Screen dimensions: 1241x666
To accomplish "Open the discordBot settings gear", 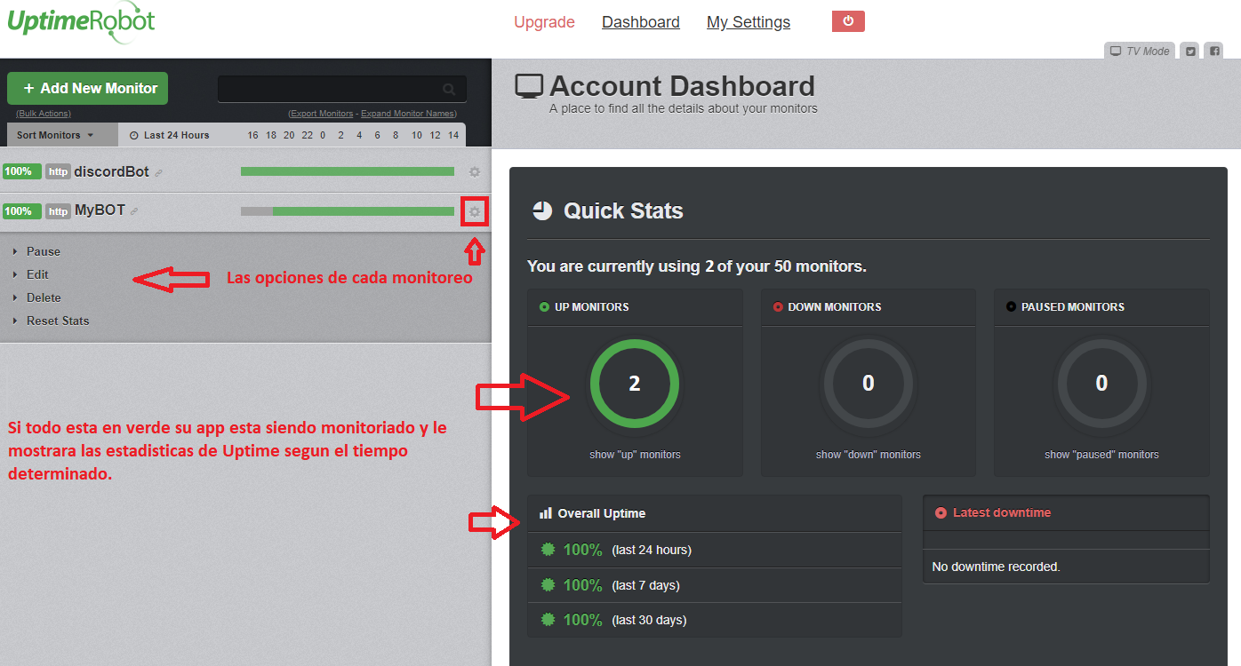I will pyautogui.click(x=475, y=172).
